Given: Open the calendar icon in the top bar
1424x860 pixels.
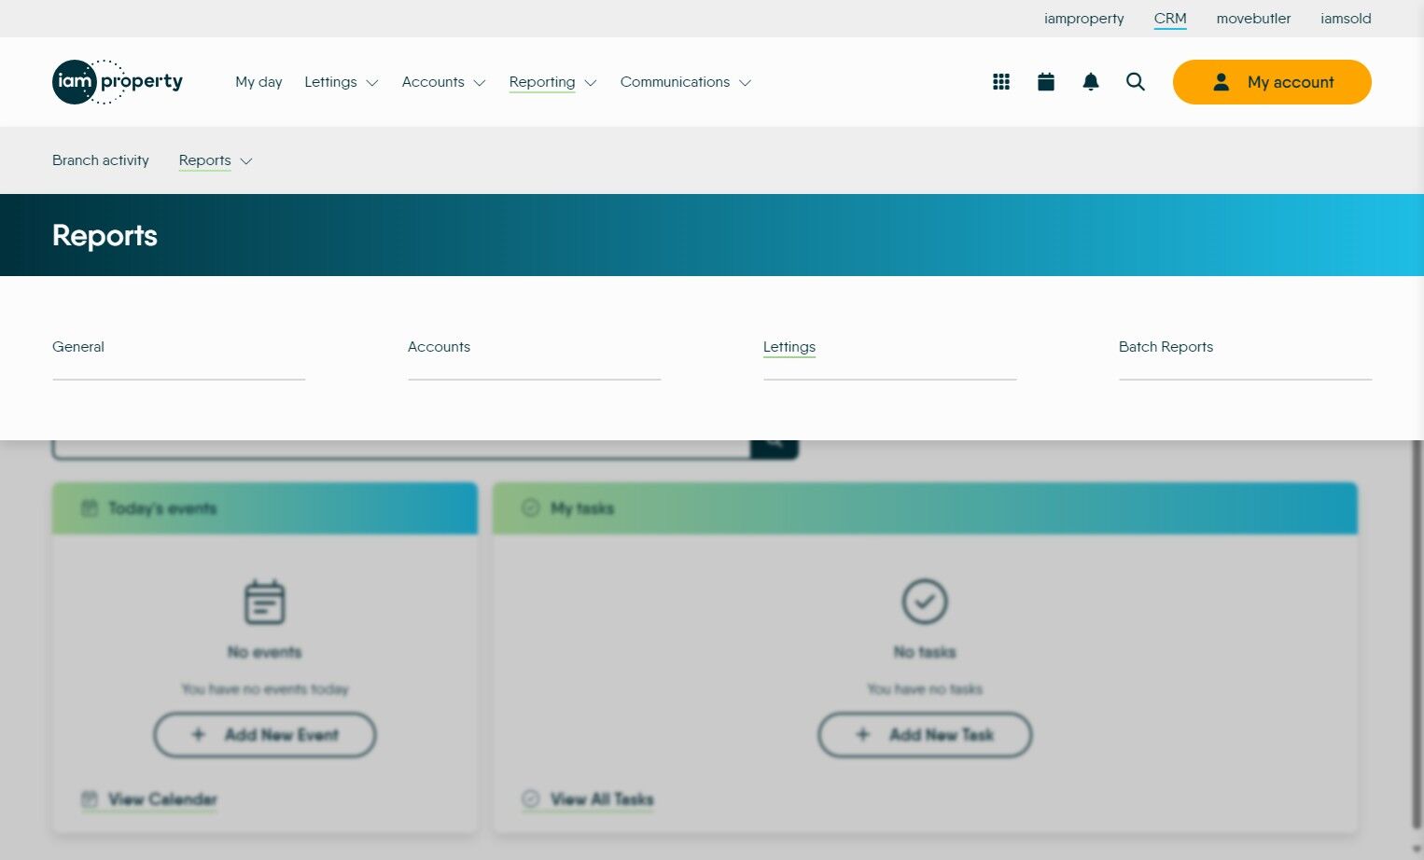Looking at the screenshot, I should pyautogui.click(x=1045, y=82).
